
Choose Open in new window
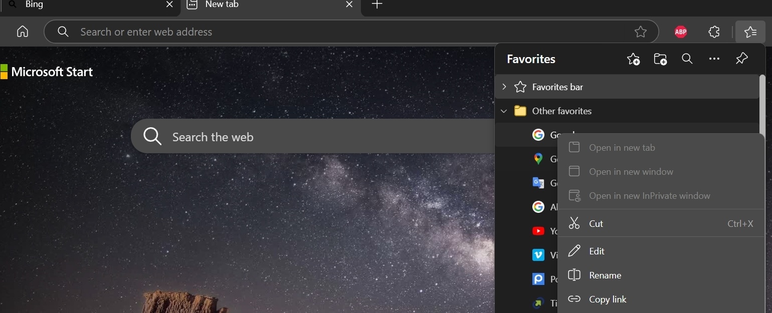661,172
